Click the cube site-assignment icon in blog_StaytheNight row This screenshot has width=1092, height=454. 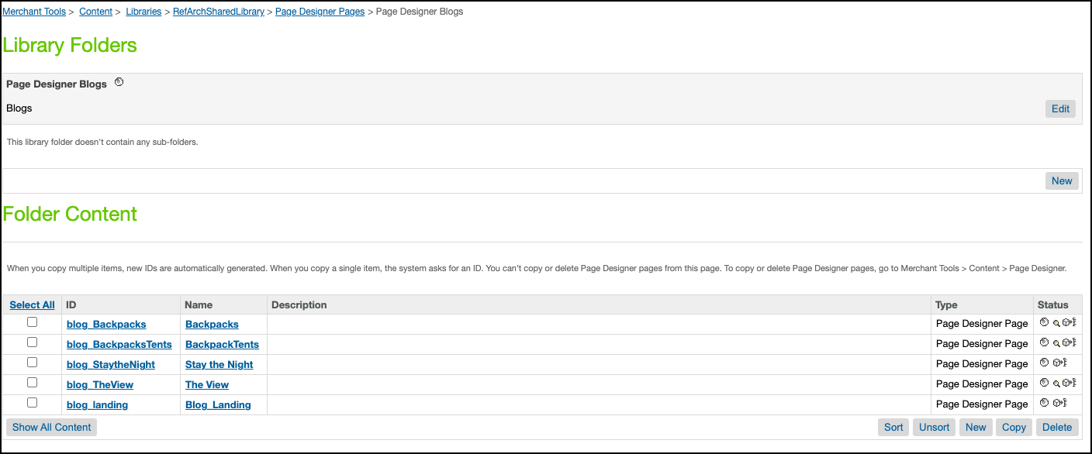click(1057, 363)
